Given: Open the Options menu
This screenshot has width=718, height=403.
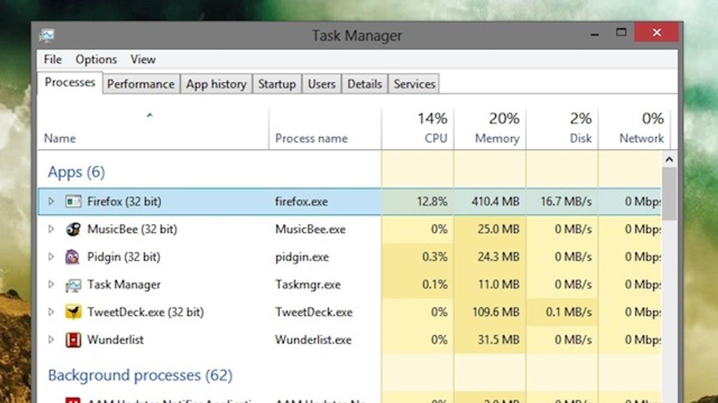Looking at the screenshot, I should pos(96,59).
